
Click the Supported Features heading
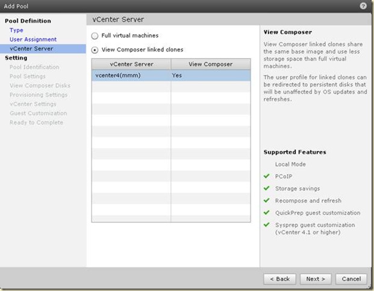click(x=295, y=152)
